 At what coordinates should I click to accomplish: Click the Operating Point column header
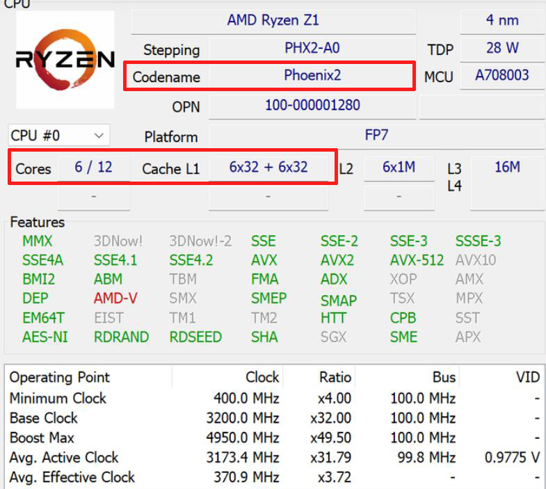(60, 378)
